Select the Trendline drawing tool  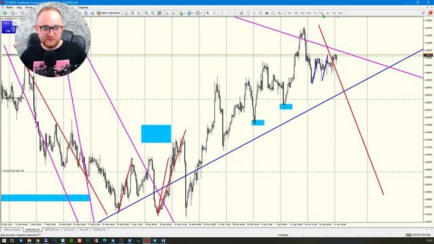[x=235, y=13]
